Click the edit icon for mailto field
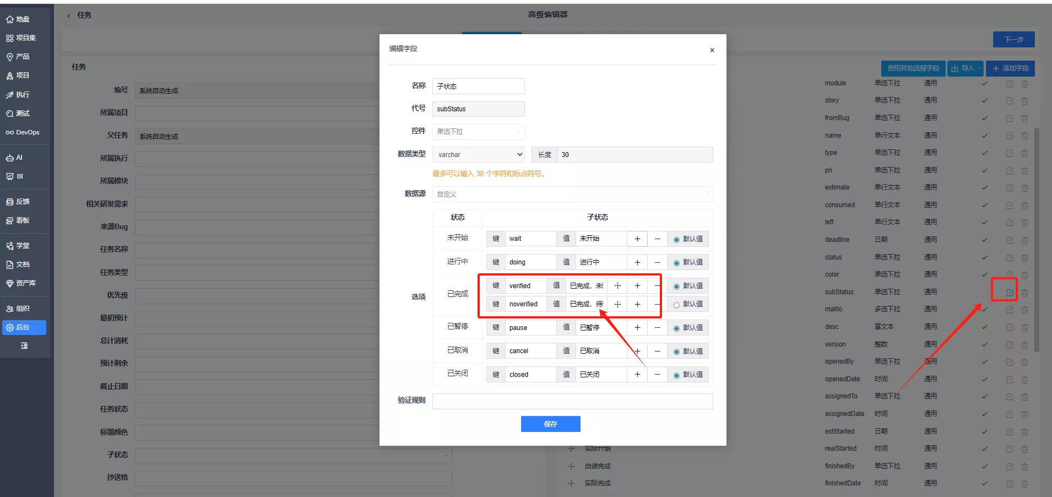 click(1010, 310)
